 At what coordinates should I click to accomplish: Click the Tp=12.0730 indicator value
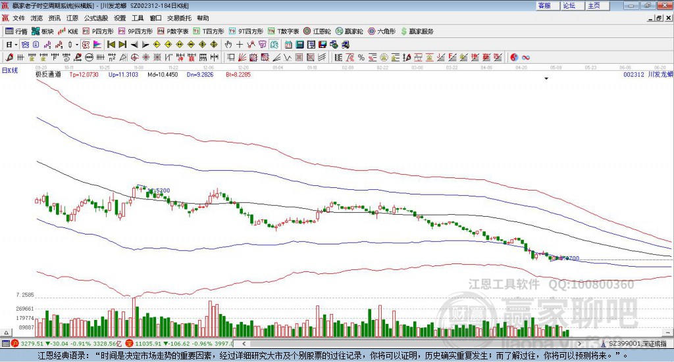point(84,75)
